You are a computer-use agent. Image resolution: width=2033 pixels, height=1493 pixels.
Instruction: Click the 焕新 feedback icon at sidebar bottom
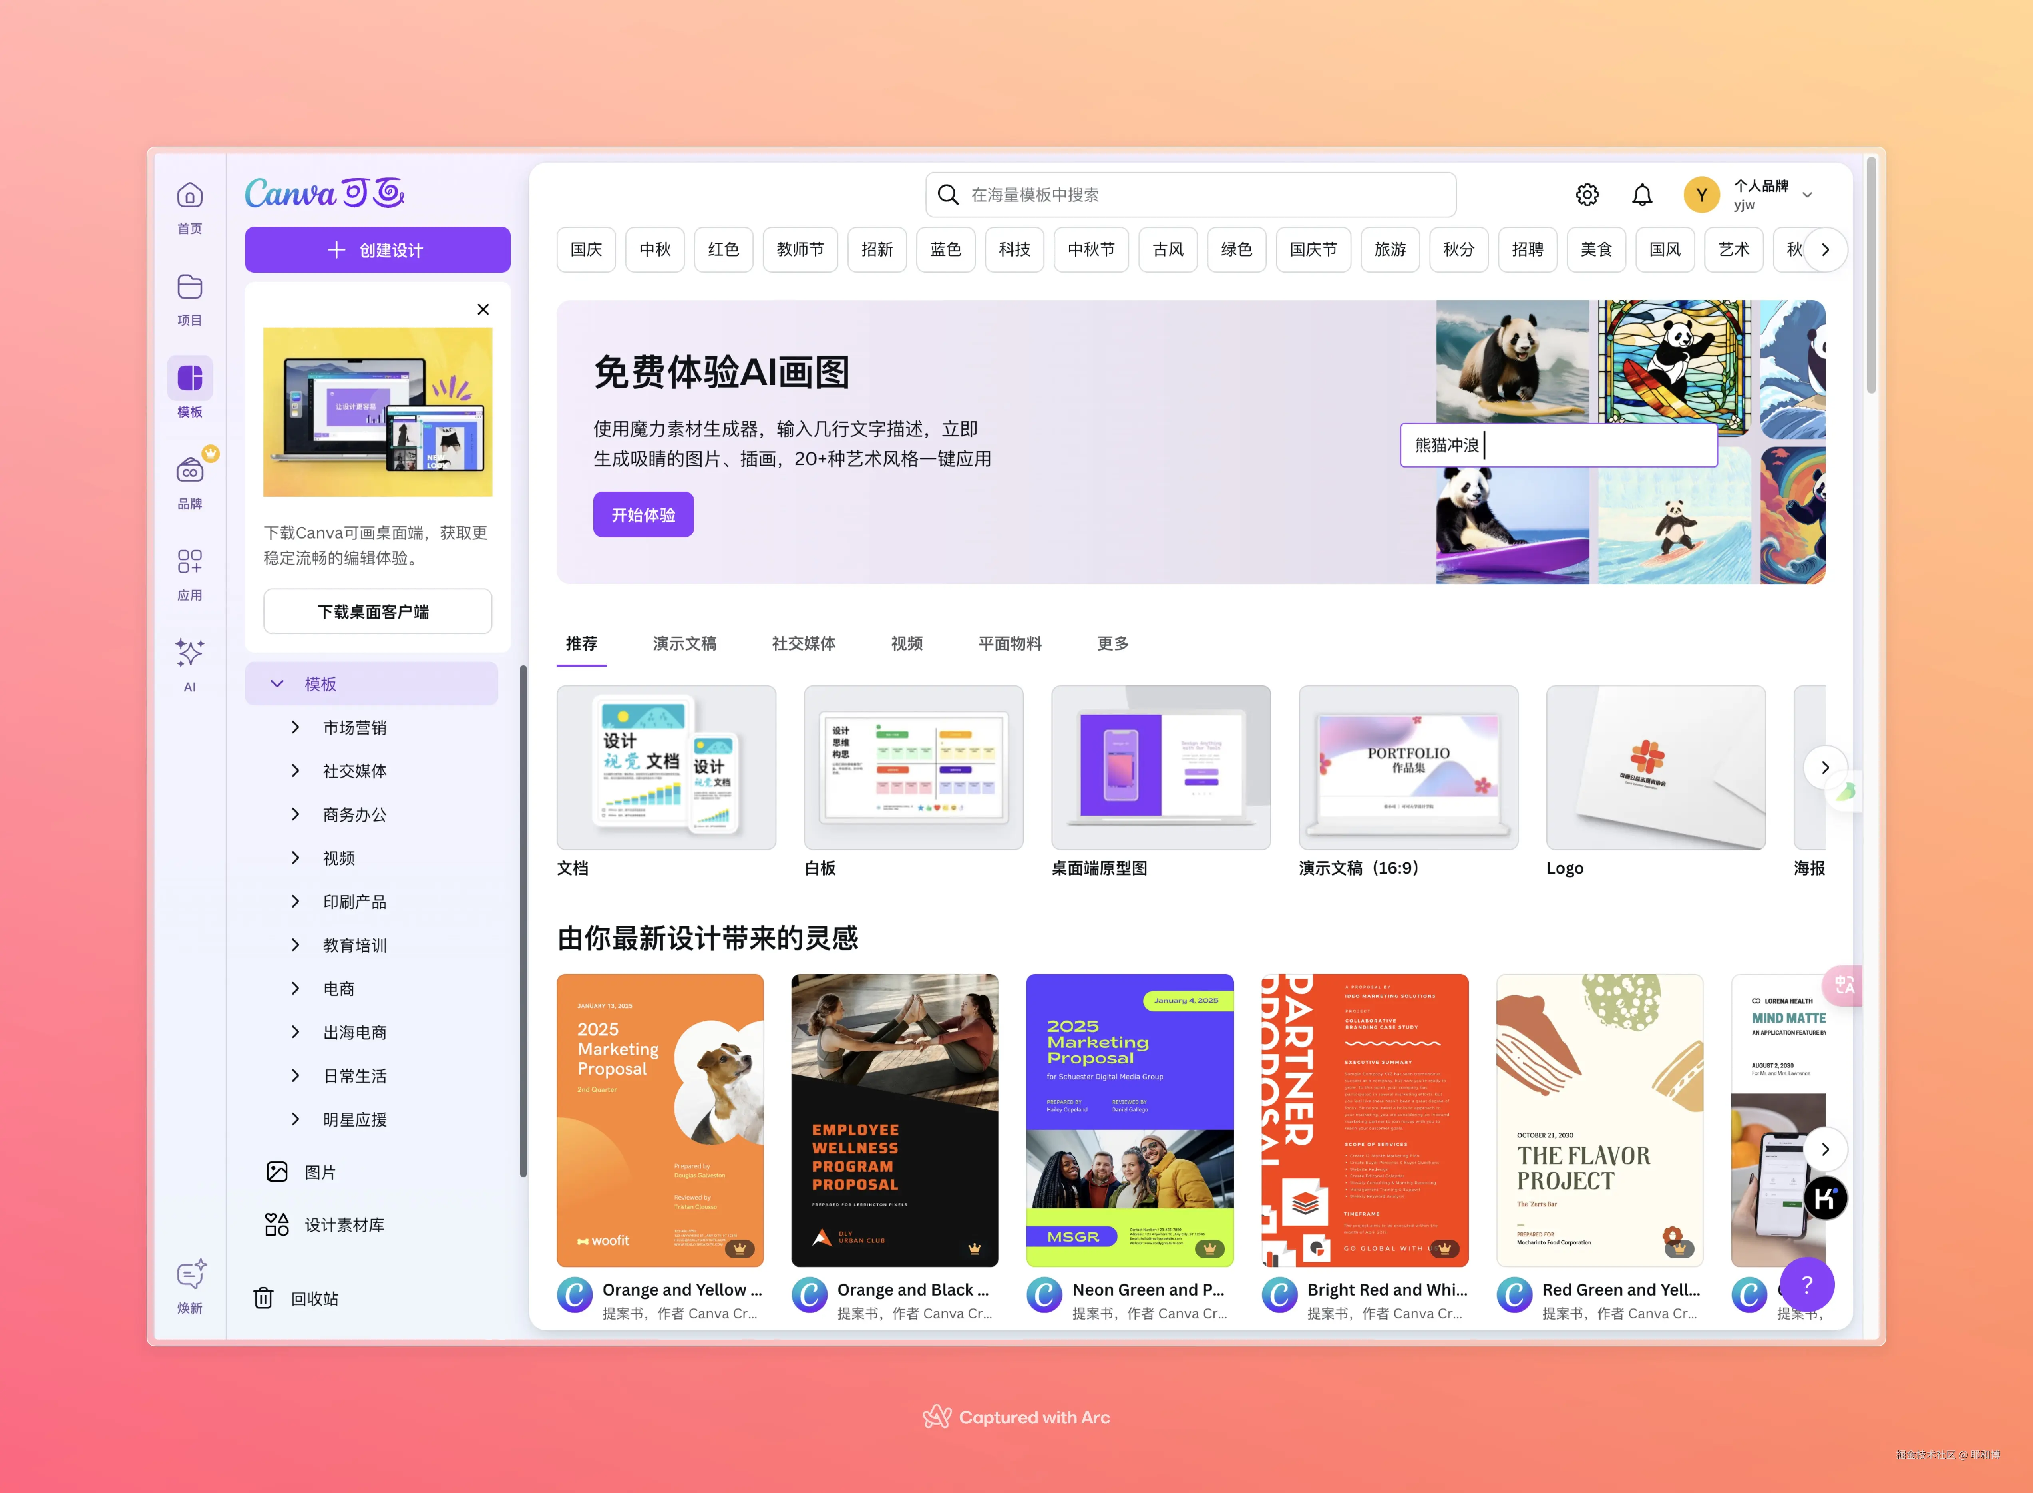click(x=190, y=1276)
